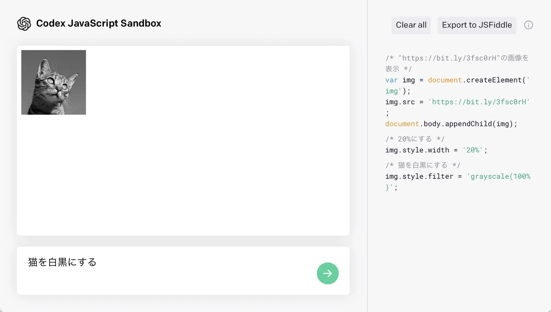
Task: Click the OpenAI logo icon
Action: [x=24, y=24]
